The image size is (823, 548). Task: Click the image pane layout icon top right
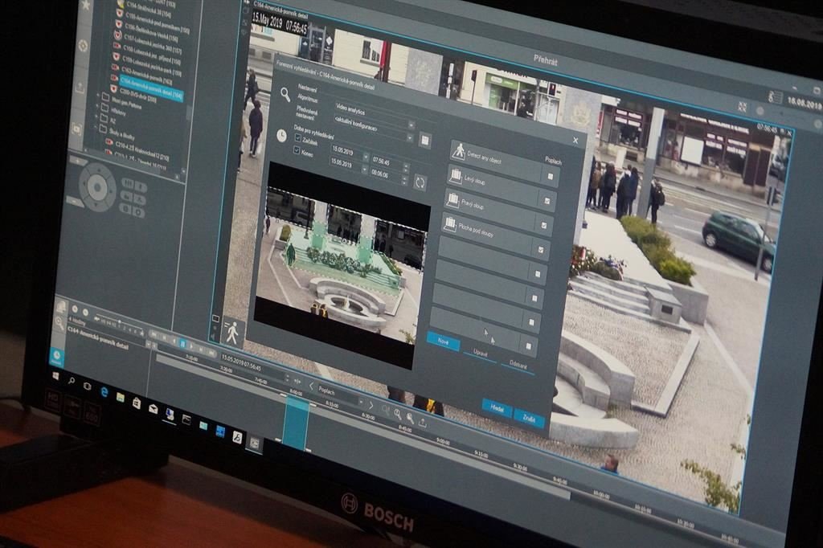point(742,107)
